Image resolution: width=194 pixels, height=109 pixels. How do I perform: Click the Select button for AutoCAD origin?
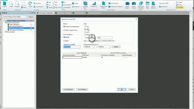click(x=116, y=47)
